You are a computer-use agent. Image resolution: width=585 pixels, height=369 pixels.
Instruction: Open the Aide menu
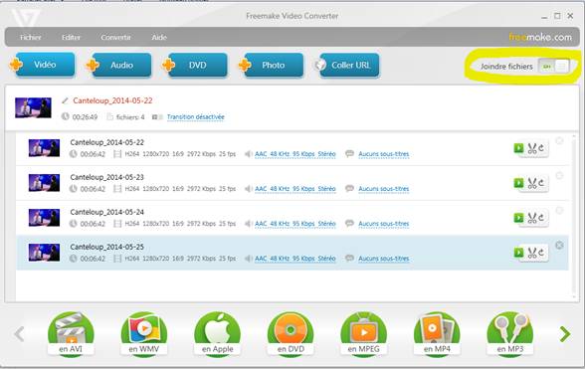(159, 37)
